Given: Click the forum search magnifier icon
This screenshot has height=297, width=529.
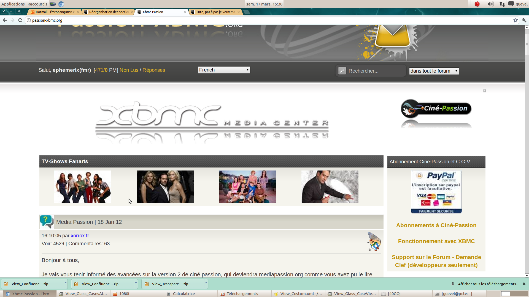Looking at the screenshot, I should pos(342,71).
